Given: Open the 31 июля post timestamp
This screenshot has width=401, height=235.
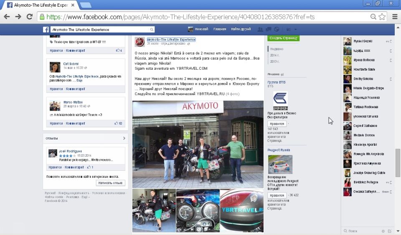Looking at the screenshot, I should [153, 44].
